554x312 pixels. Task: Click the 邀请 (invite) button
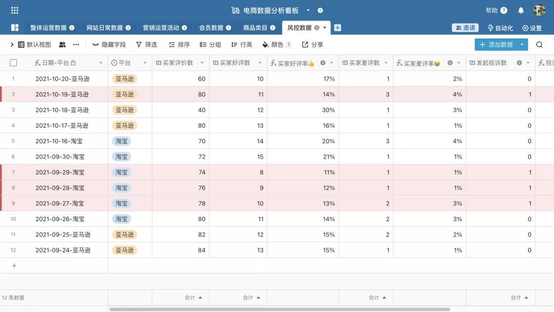tap(464, 28)
